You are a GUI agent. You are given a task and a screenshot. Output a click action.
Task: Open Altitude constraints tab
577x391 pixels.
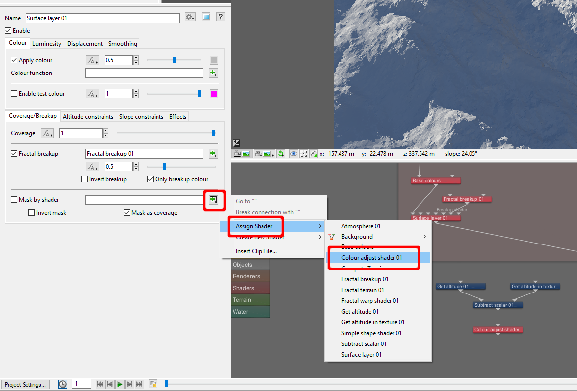click(x=88, y=117)
